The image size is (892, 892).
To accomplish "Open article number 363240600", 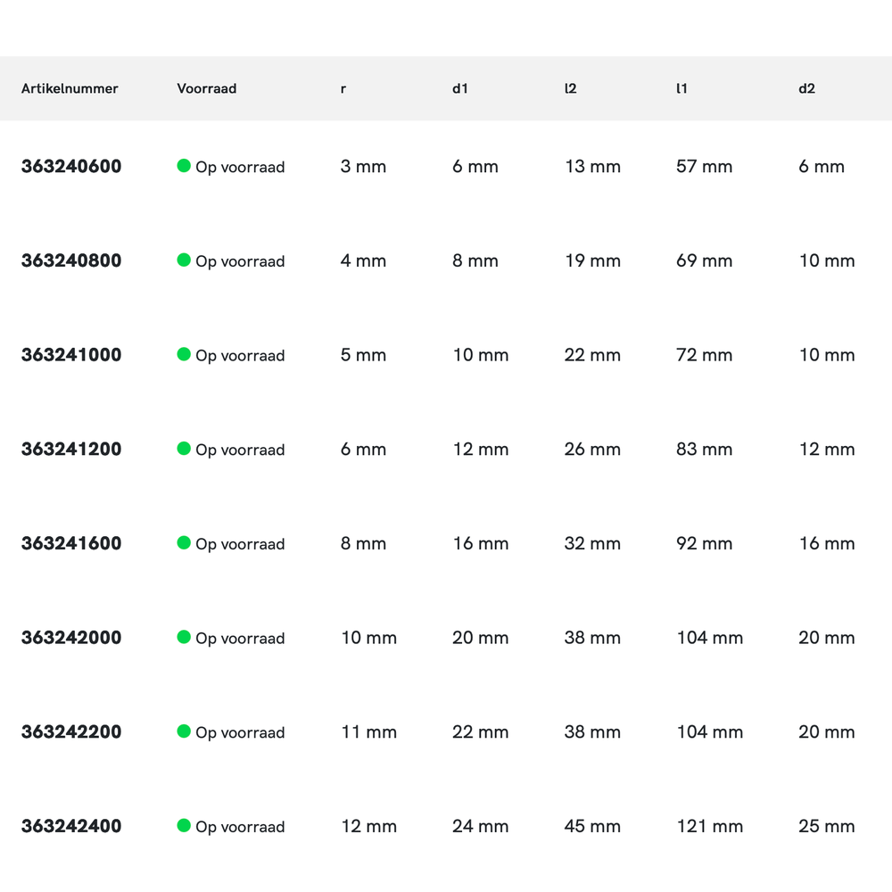I will [71, 167].
